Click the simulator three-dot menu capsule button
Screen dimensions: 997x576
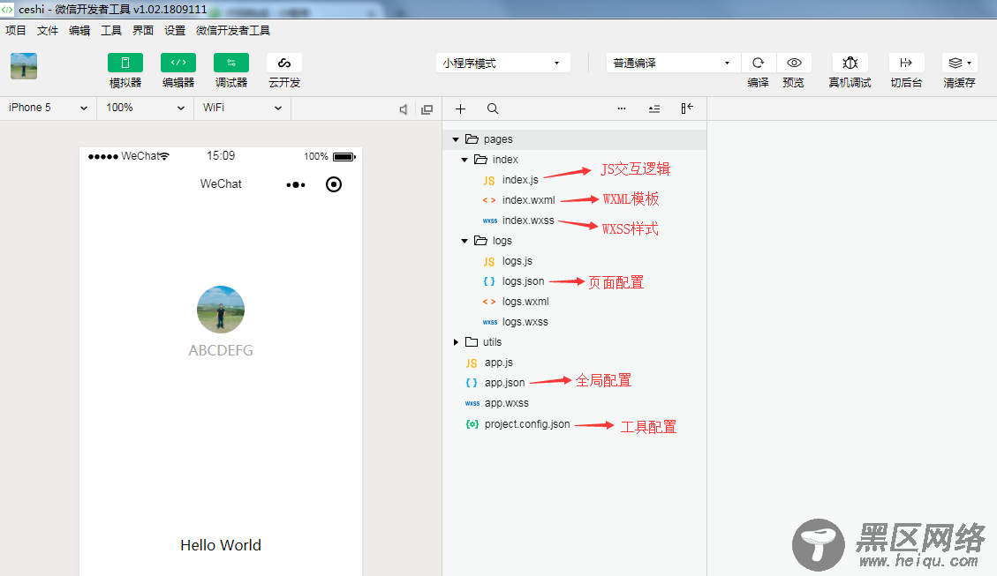click(x=296, y=185)
